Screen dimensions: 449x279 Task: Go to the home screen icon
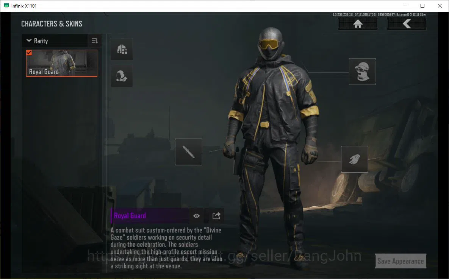(x=358, y=23)
